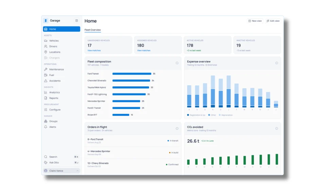
Task: Open Fuel in the sidebar
Action: pyautogui.click(x=62, y=75)
